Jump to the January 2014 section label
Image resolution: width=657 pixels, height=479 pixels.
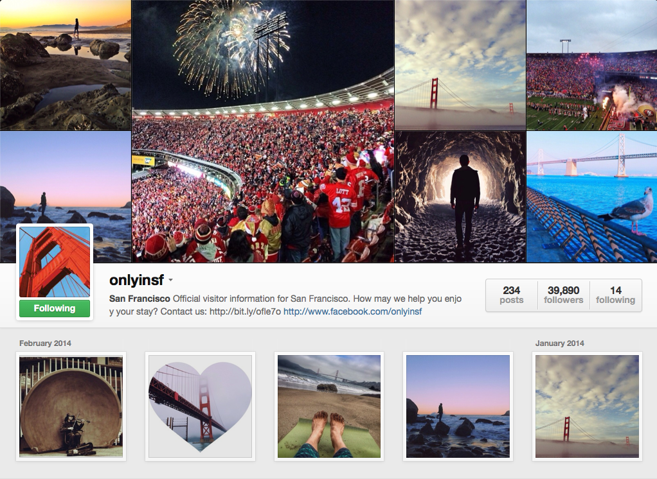tap(559, 343)
